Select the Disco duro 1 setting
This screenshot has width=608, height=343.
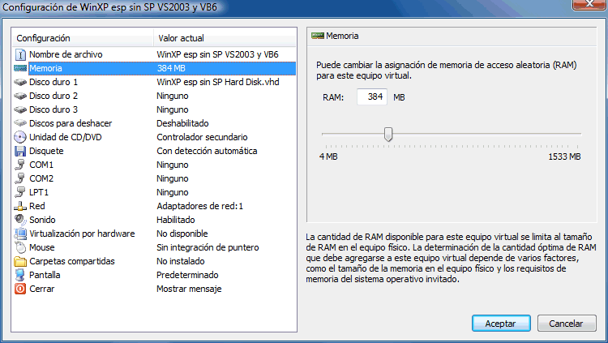click(x=154, y=82)
